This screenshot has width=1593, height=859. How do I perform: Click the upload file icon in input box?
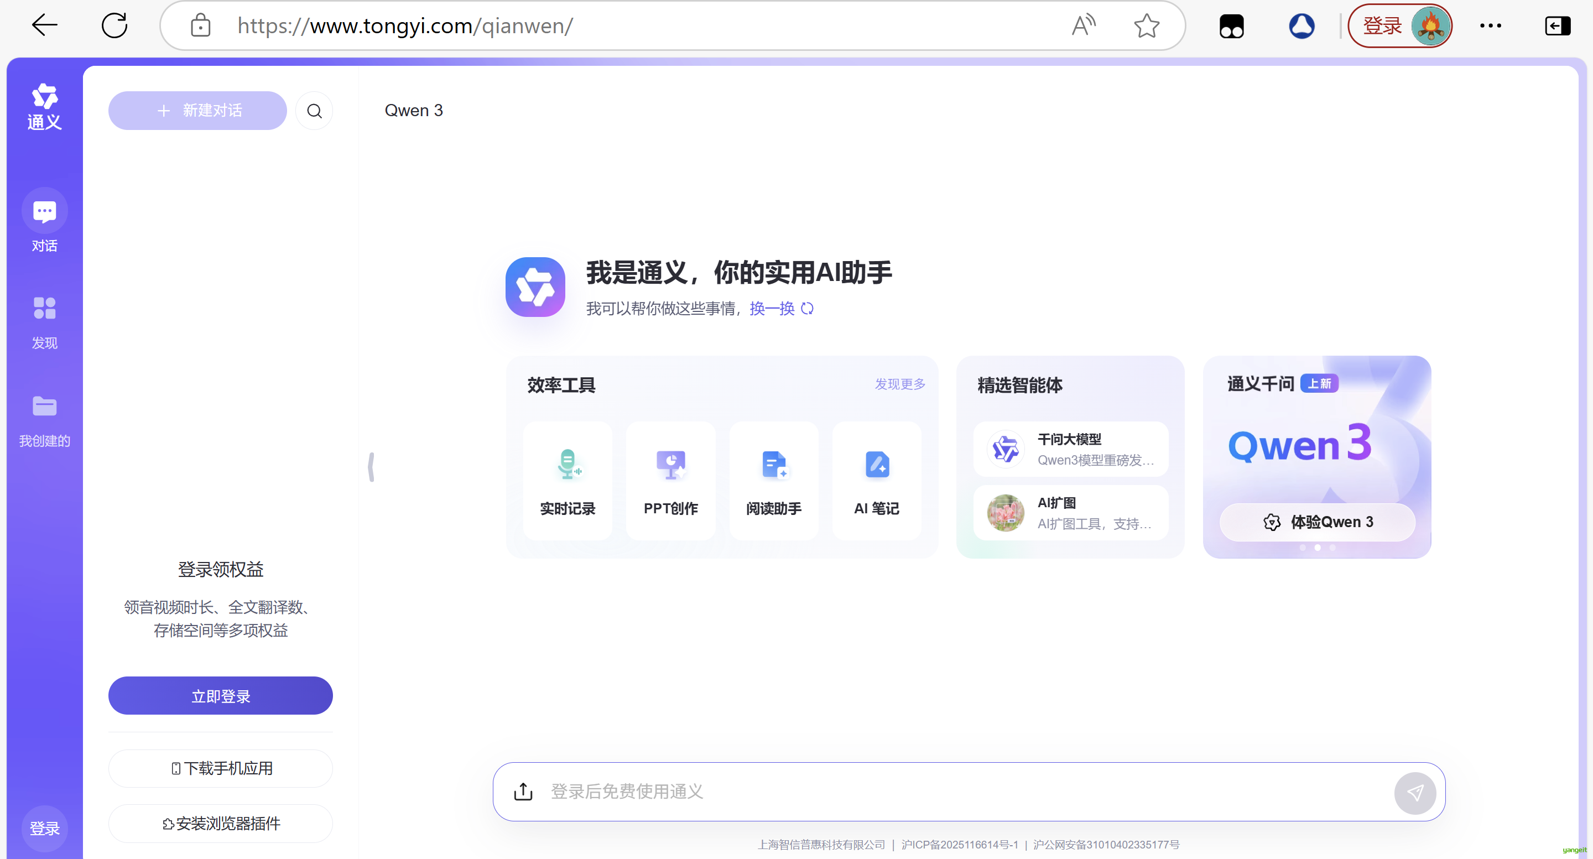point(523,792)
